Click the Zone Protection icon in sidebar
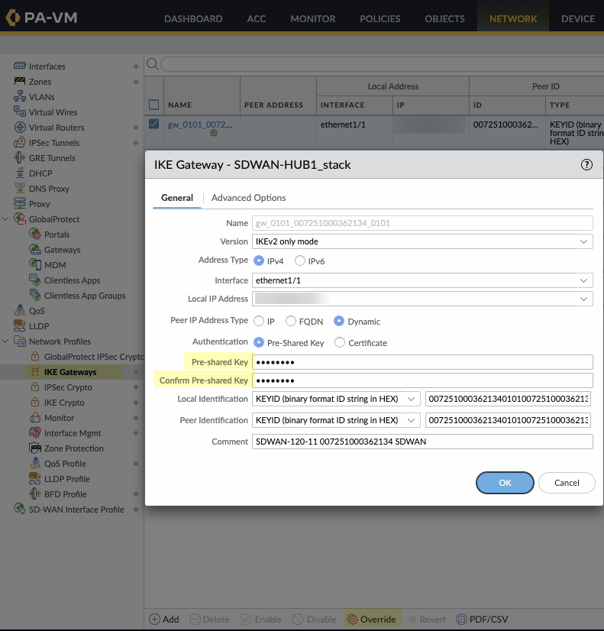The image size is (604, 631). tap(35, 448)
